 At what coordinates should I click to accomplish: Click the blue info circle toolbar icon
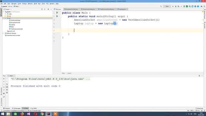coord(195,6)
